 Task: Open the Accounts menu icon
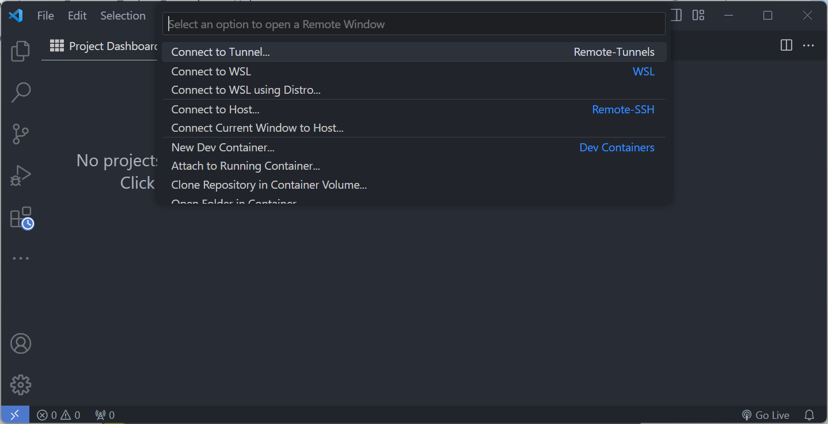point(21,343)
